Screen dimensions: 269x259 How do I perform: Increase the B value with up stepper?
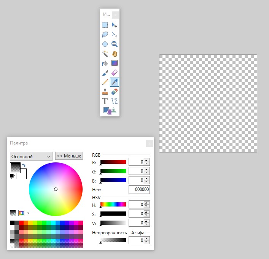146,178
